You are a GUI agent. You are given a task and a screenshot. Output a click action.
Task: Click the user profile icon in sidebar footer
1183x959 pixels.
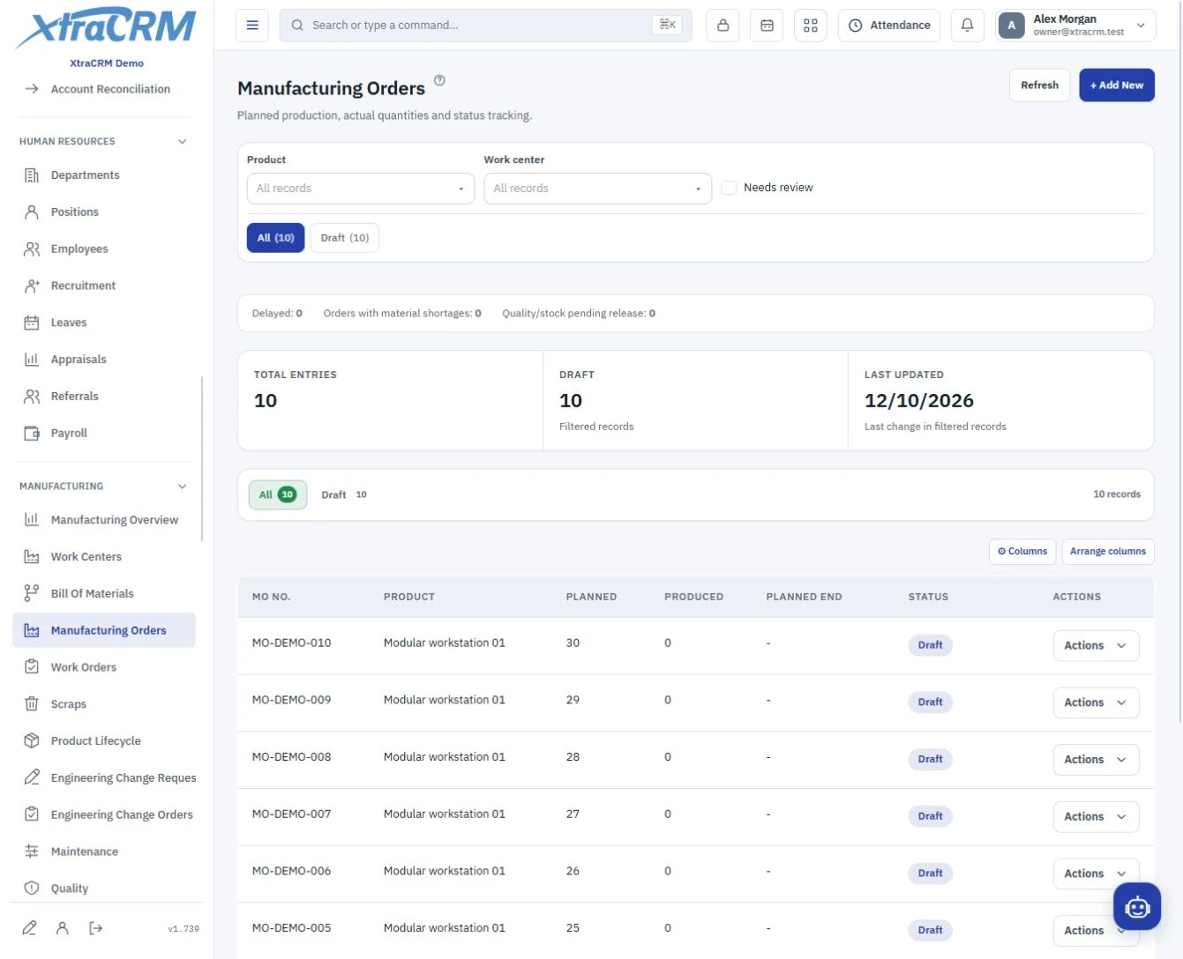click(63, 927)
